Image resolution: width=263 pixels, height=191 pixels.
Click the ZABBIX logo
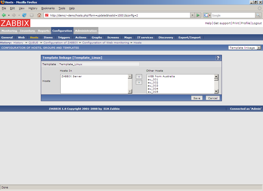[15, 23]
